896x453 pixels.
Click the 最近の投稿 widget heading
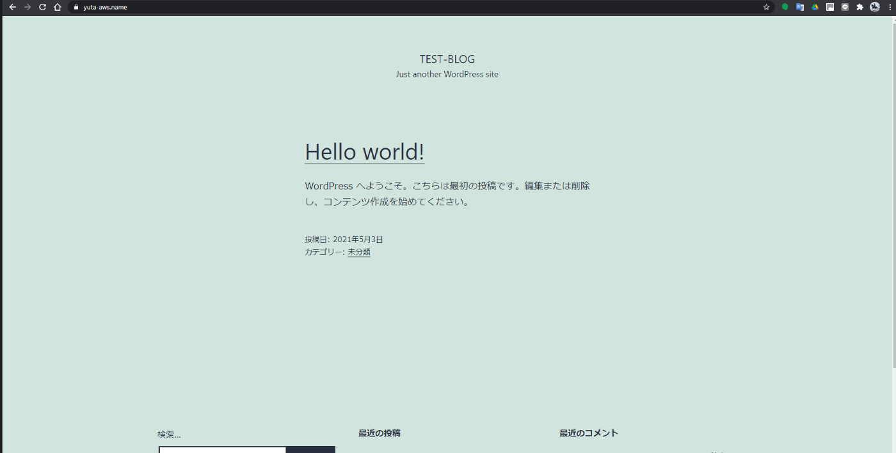coord(380,433)
